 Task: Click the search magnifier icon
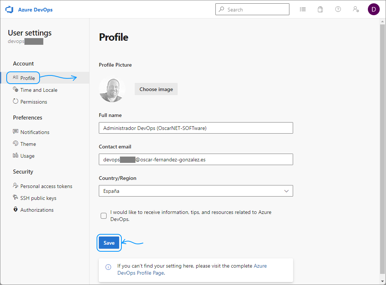pos(222,9)
